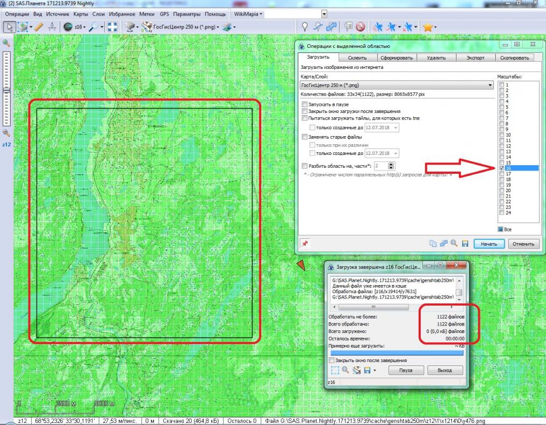546x425 pixels.
Task: Click the zoom-in magnifier above the slider
Action: tap(6, 43)
